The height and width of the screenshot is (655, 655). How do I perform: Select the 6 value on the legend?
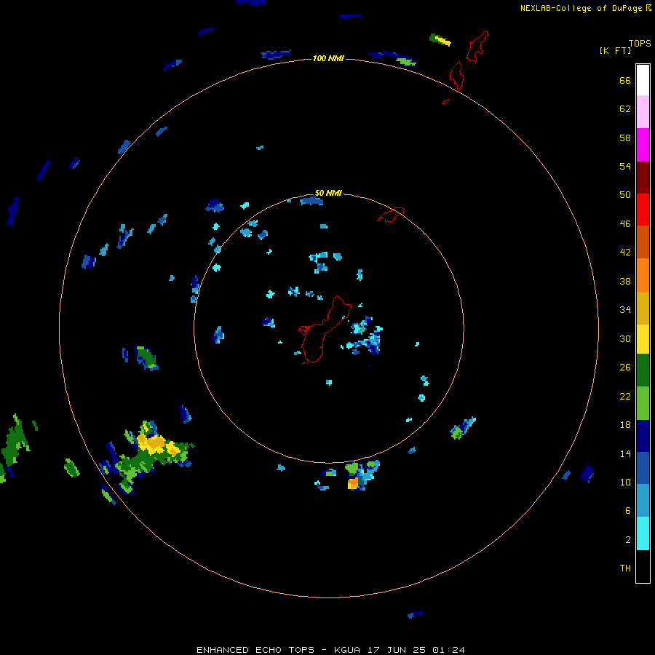tap(628, 510)
